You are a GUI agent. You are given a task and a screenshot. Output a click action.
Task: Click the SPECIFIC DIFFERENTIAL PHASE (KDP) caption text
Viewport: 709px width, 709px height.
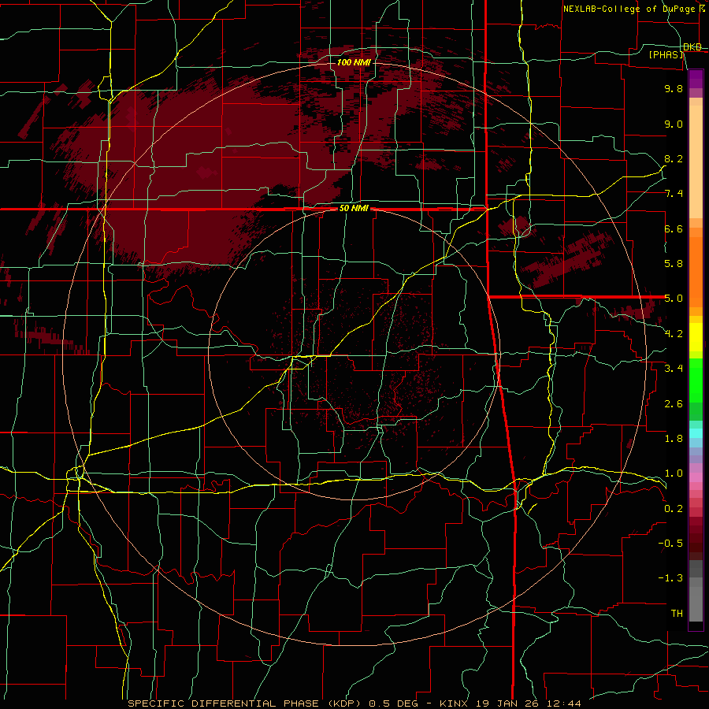(247, 703)
